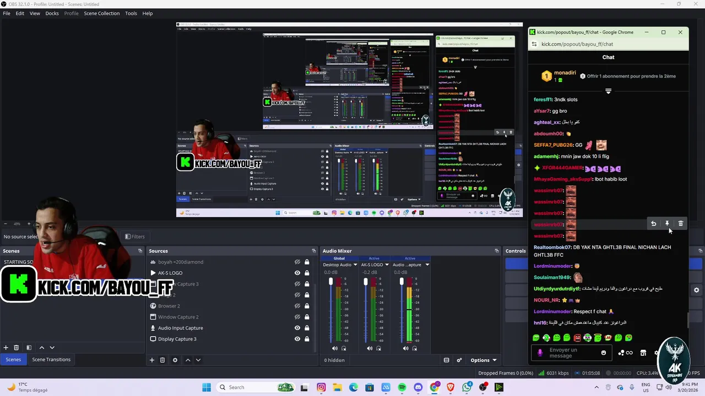Collapse pinned gift banner in Kick chat
Screen dimensions: 705x396
pos(608,91)
